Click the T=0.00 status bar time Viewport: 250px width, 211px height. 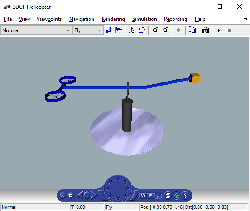coord(78,207)
